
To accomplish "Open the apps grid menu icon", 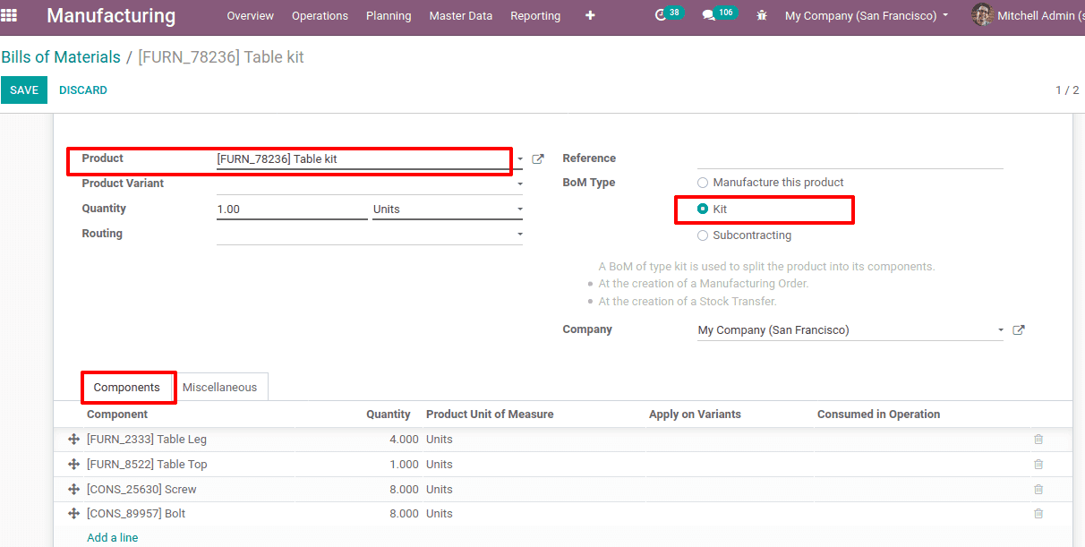I will coord(9,15).
